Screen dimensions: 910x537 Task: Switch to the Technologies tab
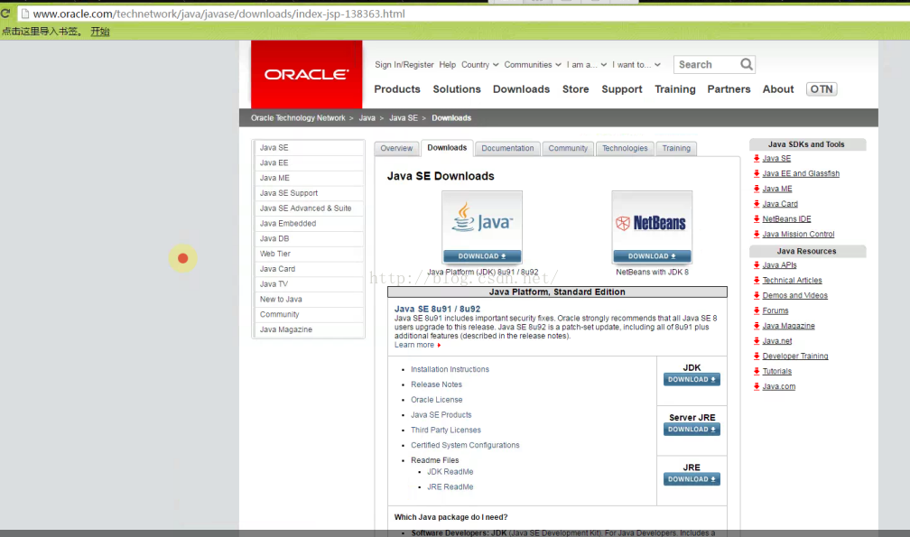click(x=625, y=148)
